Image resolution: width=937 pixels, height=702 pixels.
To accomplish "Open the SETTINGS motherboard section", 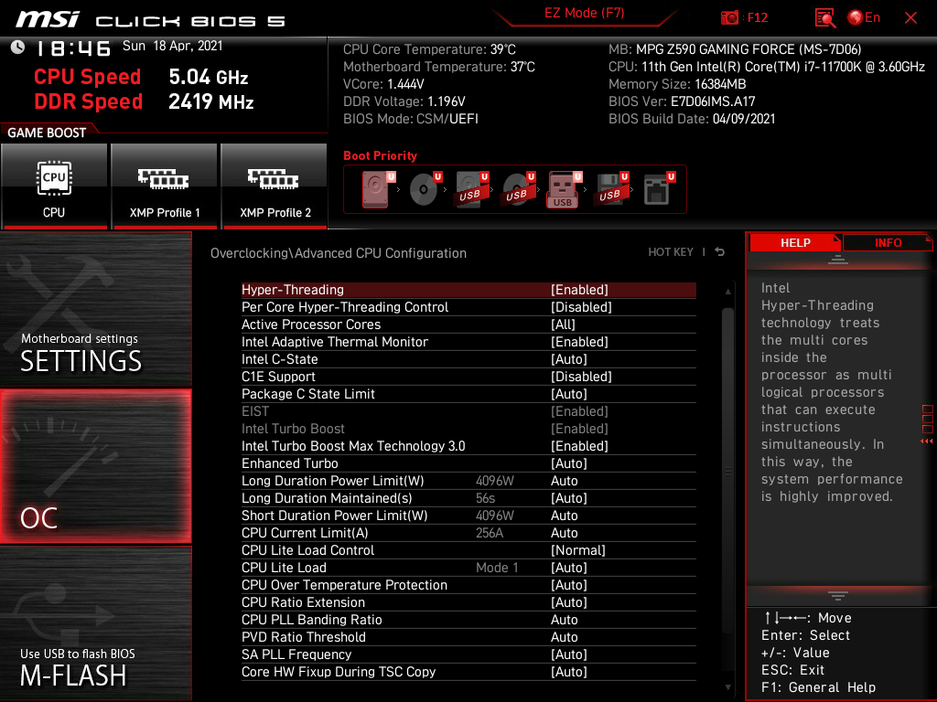I will pos(95,309).
